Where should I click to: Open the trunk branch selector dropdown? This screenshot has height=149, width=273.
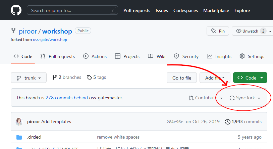click(x=29, y=78)
